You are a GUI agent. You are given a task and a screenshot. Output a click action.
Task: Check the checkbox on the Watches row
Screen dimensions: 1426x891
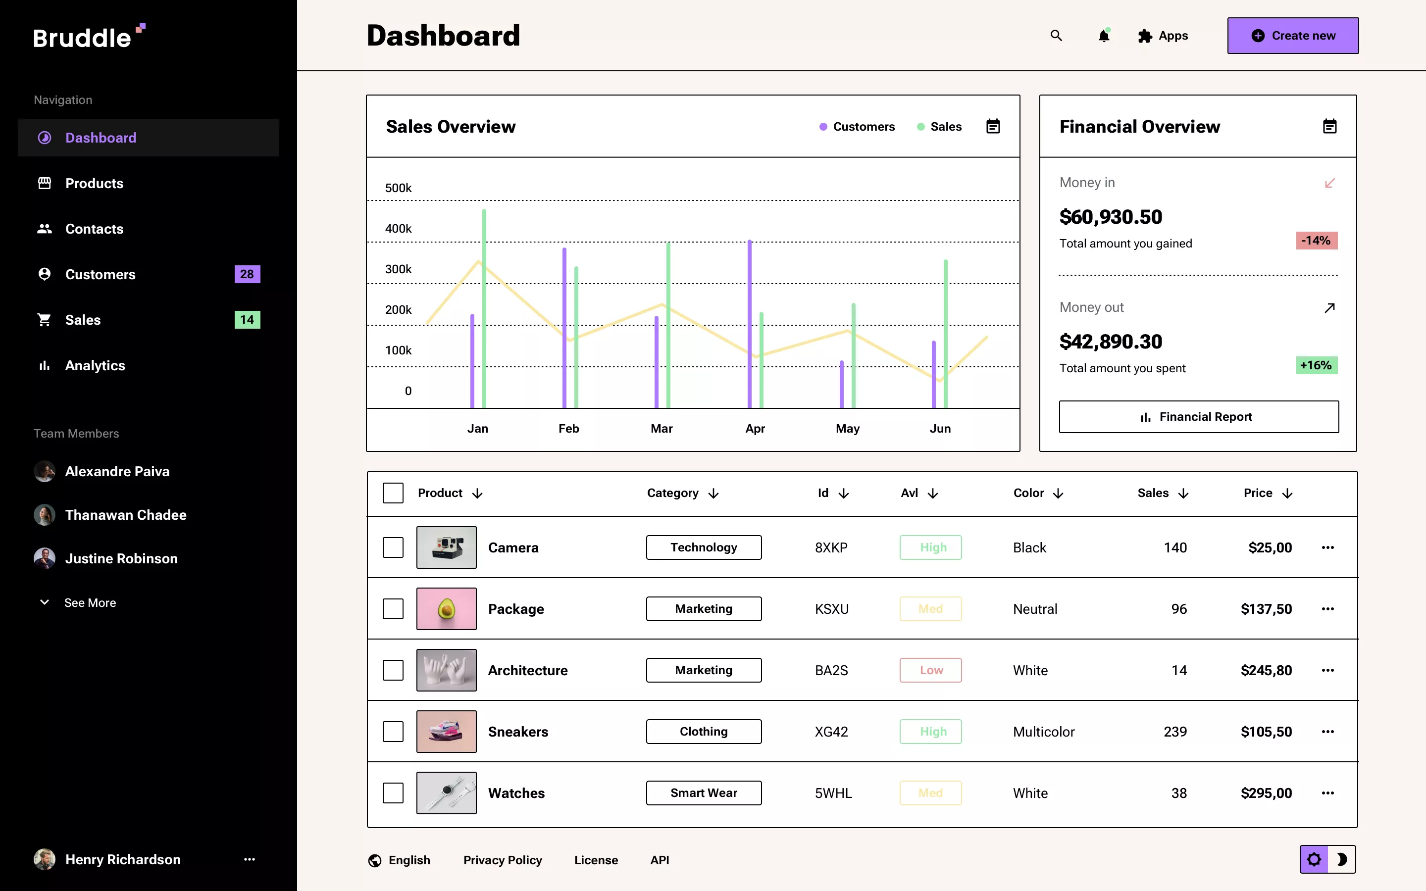[393, 792]
